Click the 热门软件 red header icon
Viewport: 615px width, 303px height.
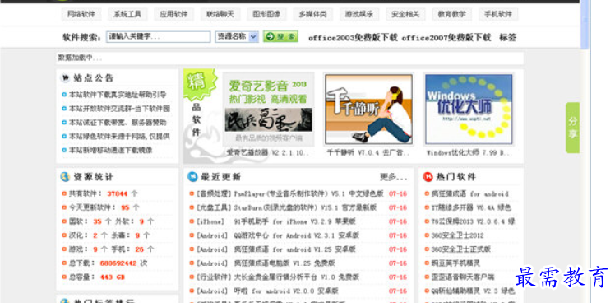pyautogui.click(x=428, y=177)
